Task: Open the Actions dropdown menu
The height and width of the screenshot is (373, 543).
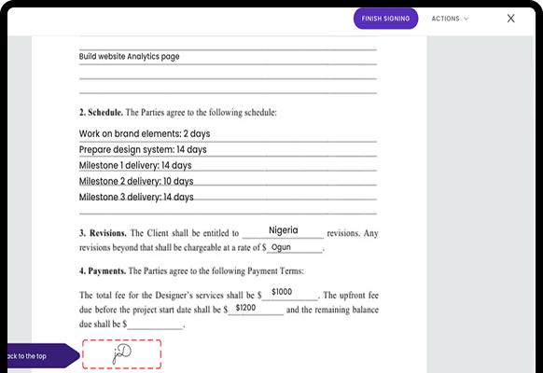Action: [450, 19]
